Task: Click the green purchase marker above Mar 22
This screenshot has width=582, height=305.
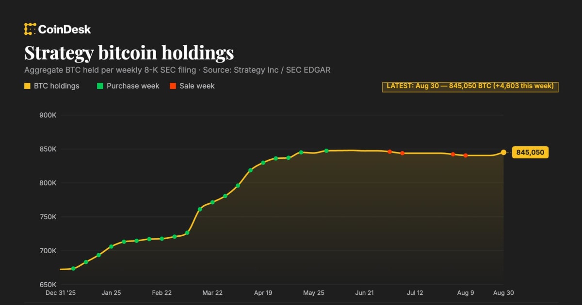Action: pos(212,202)
